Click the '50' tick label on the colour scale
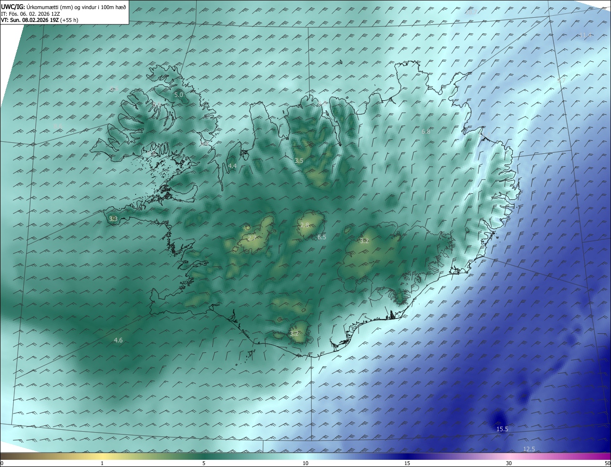This screenshot has width=611, height=467. pos(607,463)
